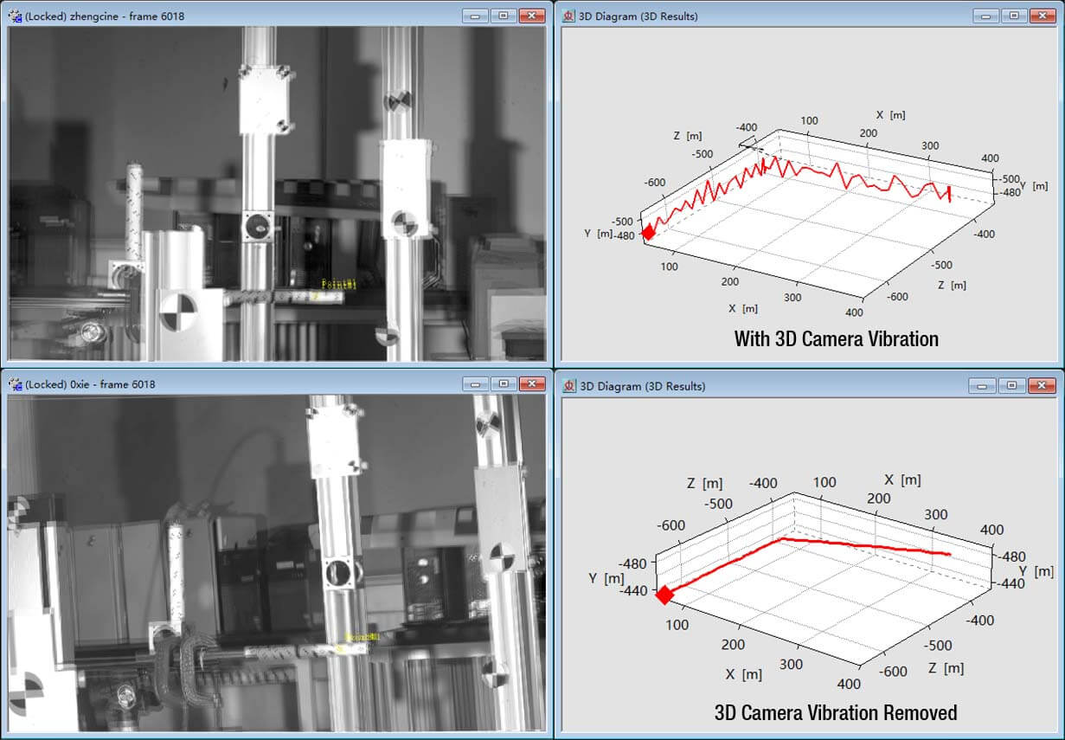The image size is (1065, 740).
Task: Click the app icon in the zhengcine window title bar
Action: pos(15,16)
